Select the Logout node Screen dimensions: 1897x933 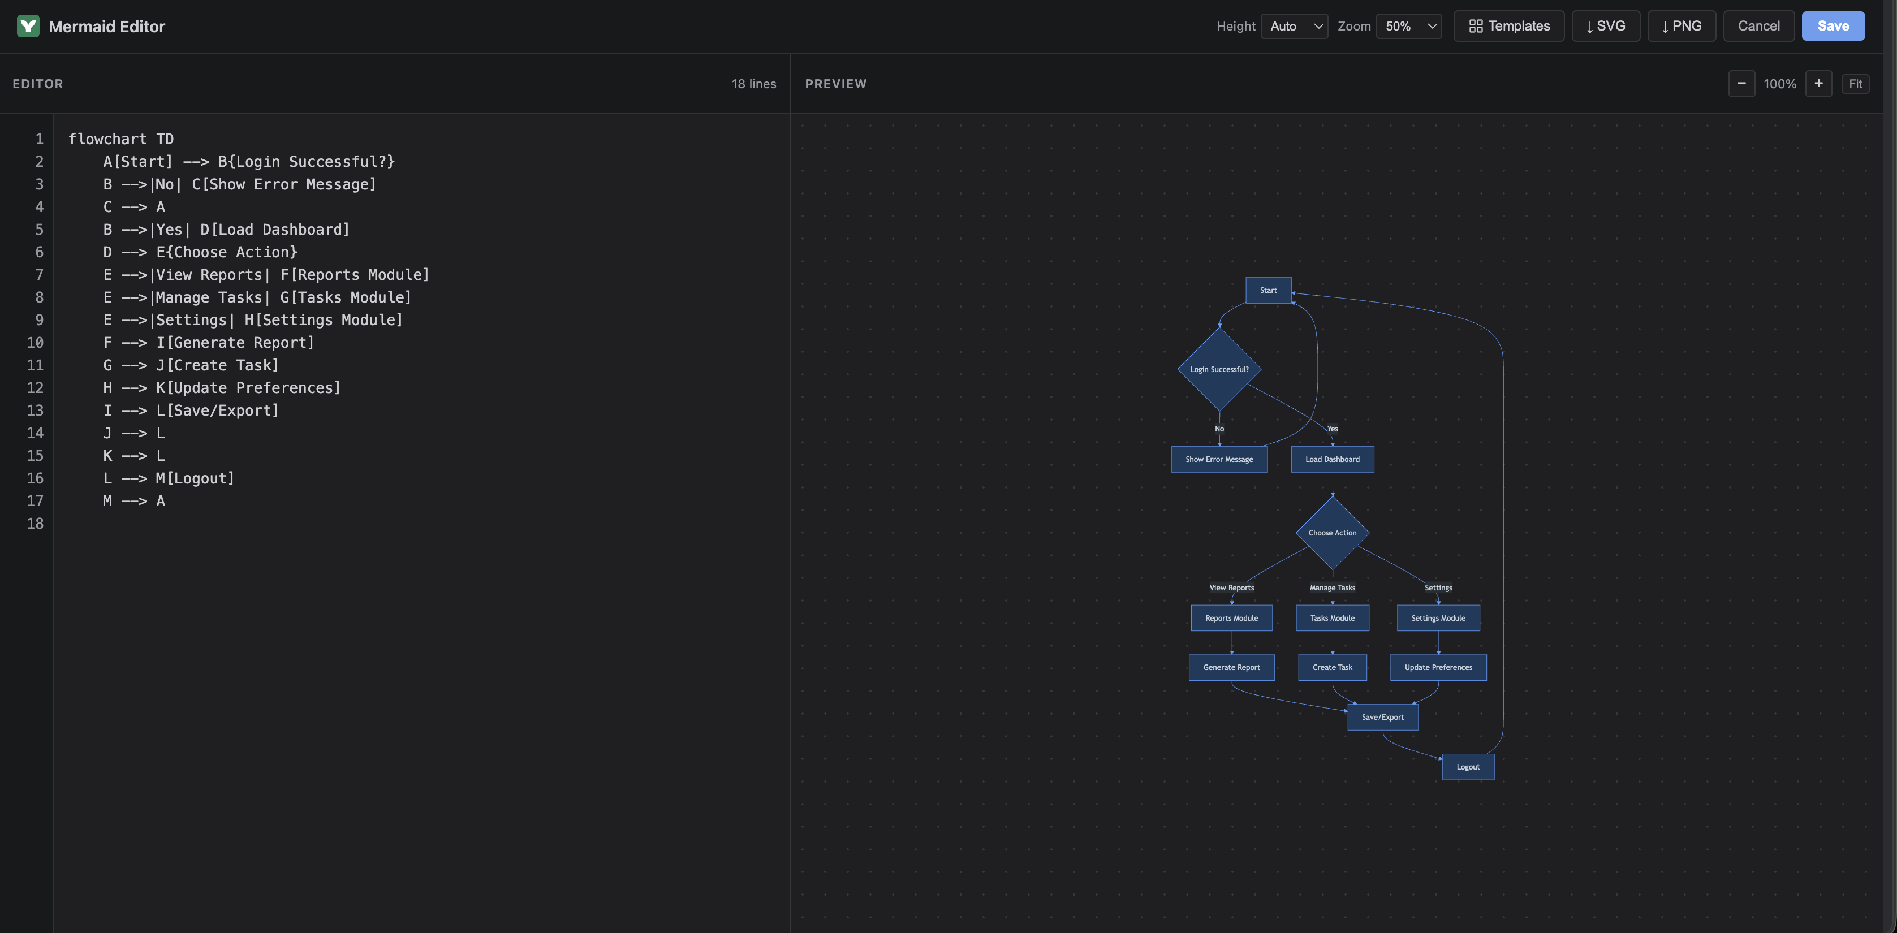[1468, 767]
